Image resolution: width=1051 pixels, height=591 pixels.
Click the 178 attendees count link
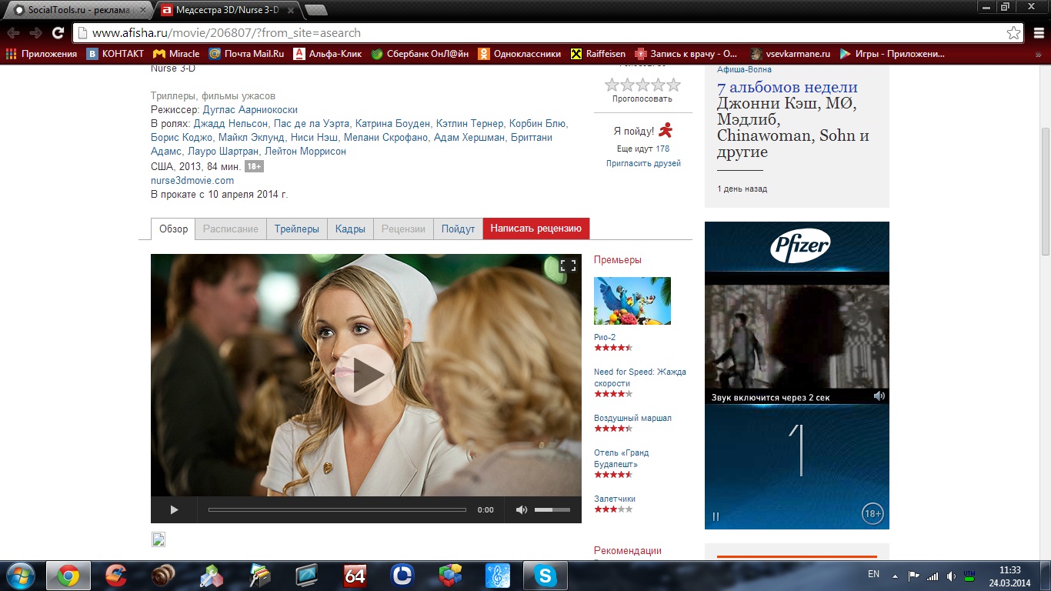click(662, 149)
